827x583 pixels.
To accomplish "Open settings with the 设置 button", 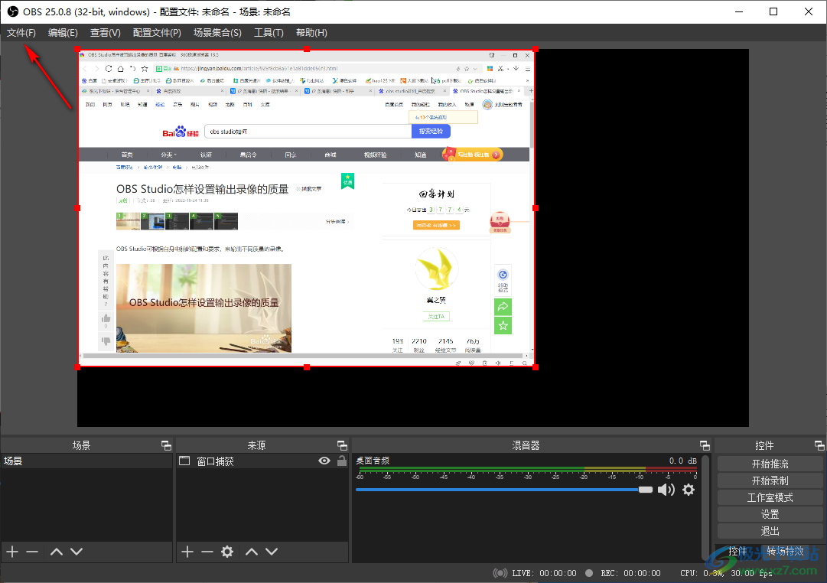I will tap(770, 514).
